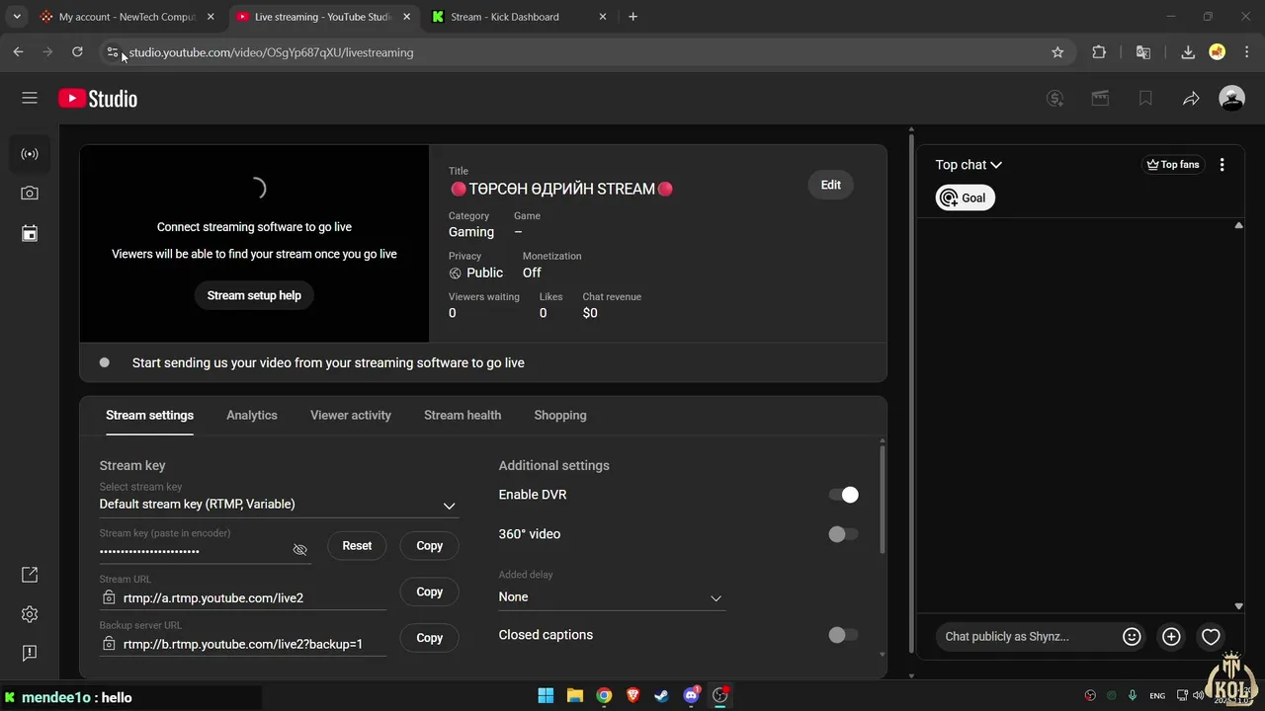Viewport: 1265px width, 711px height.
Task: Click the heart reaction icon in chat
Action: [x=1211, y=637]
